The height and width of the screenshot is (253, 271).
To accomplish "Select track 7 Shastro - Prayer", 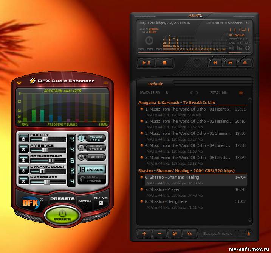I will click(193, 192).
